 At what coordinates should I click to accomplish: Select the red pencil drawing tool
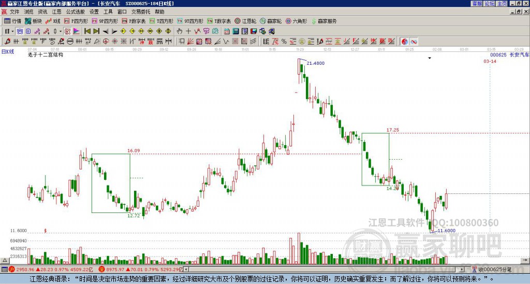[7, 41]
